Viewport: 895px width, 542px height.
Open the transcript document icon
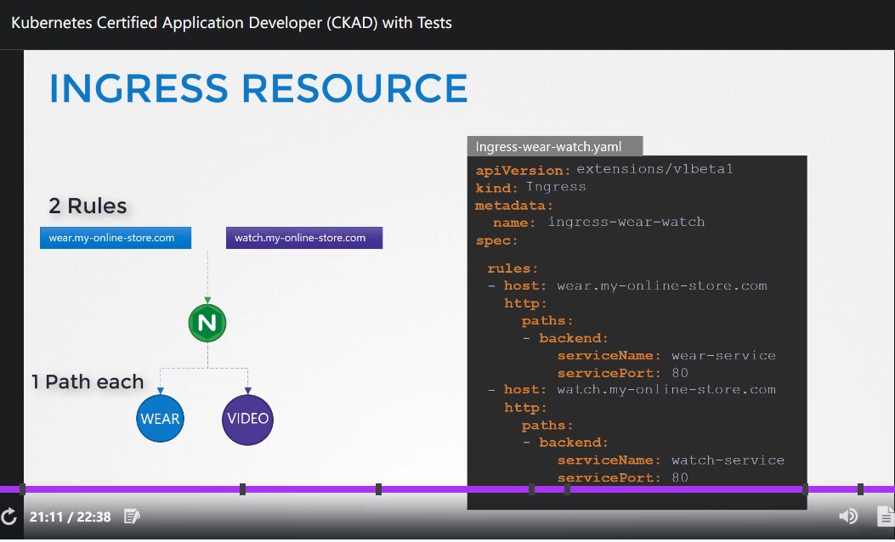point(886,517)
